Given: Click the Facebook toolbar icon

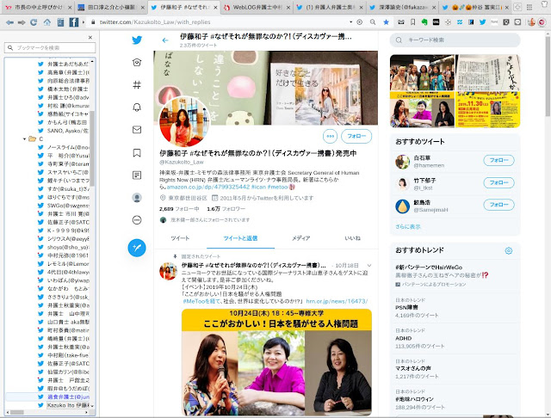Looking at the screenshot, I should click(x=74, y=22).
